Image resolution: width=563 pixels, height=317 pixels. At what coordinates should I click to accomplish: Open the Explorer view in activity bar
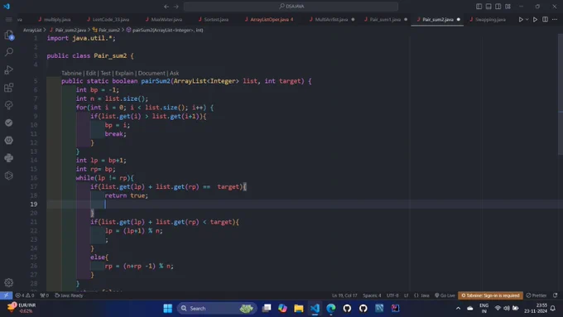9,35
